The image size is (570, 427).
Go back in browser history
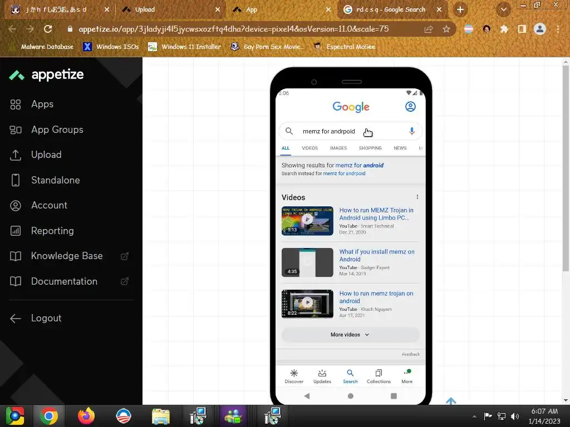pyautogui.click(x=12, y=29)
